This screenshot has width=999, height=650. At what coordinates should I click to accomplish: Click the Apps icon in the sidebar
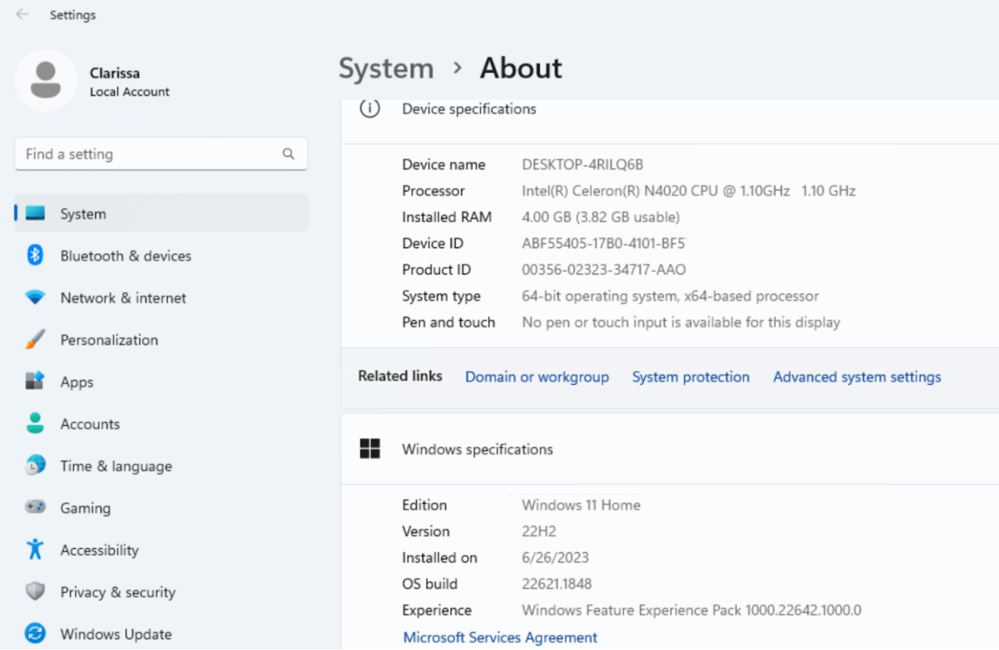tap(35, 382)
